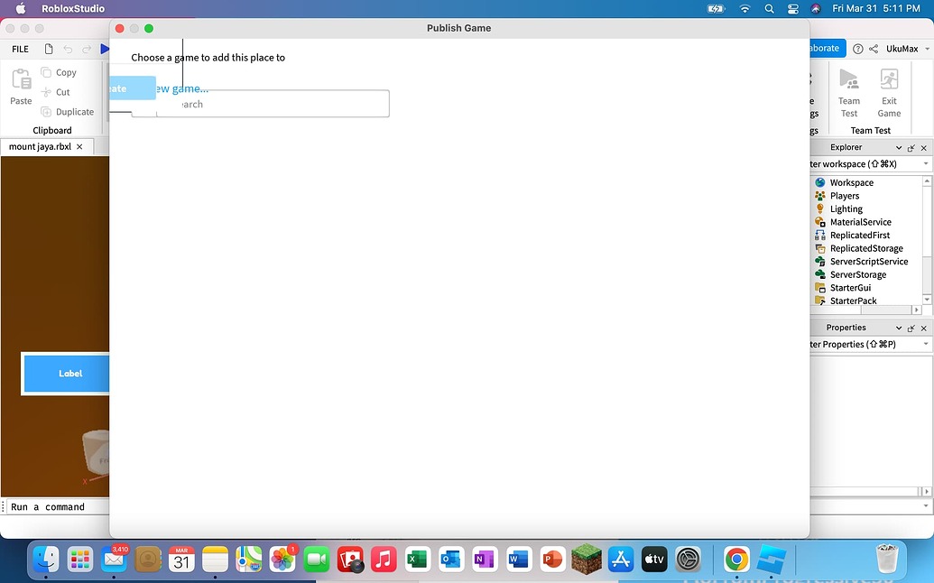Click the Create button in Publish Game

tap(133, 88)
